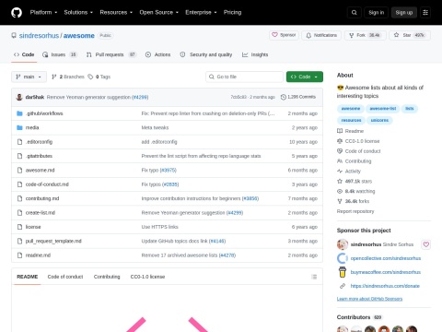This screenshot has height=332, width=442.
Task: Click the Sign in button
Action: point(376,13)
